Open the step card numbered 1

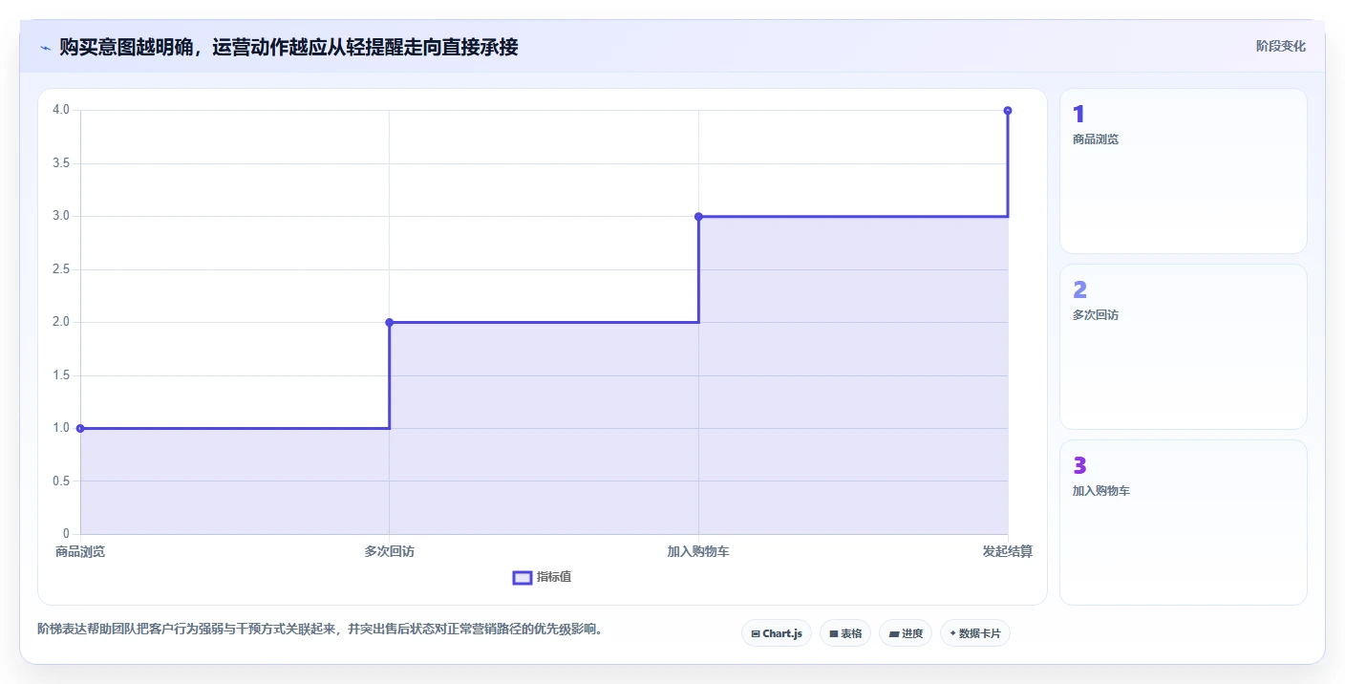[1184, 171]
